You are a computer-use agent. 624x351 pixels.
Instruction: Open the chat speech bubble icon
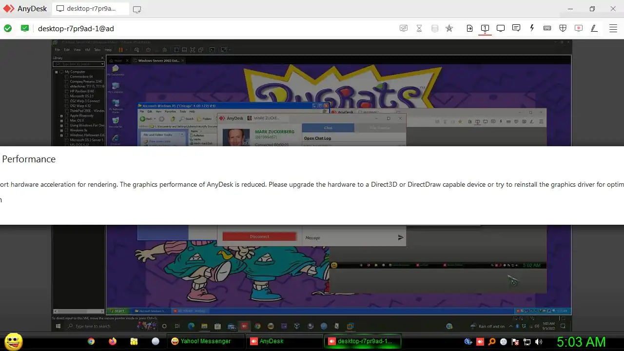pyautogui.click(x=516, y=28)
